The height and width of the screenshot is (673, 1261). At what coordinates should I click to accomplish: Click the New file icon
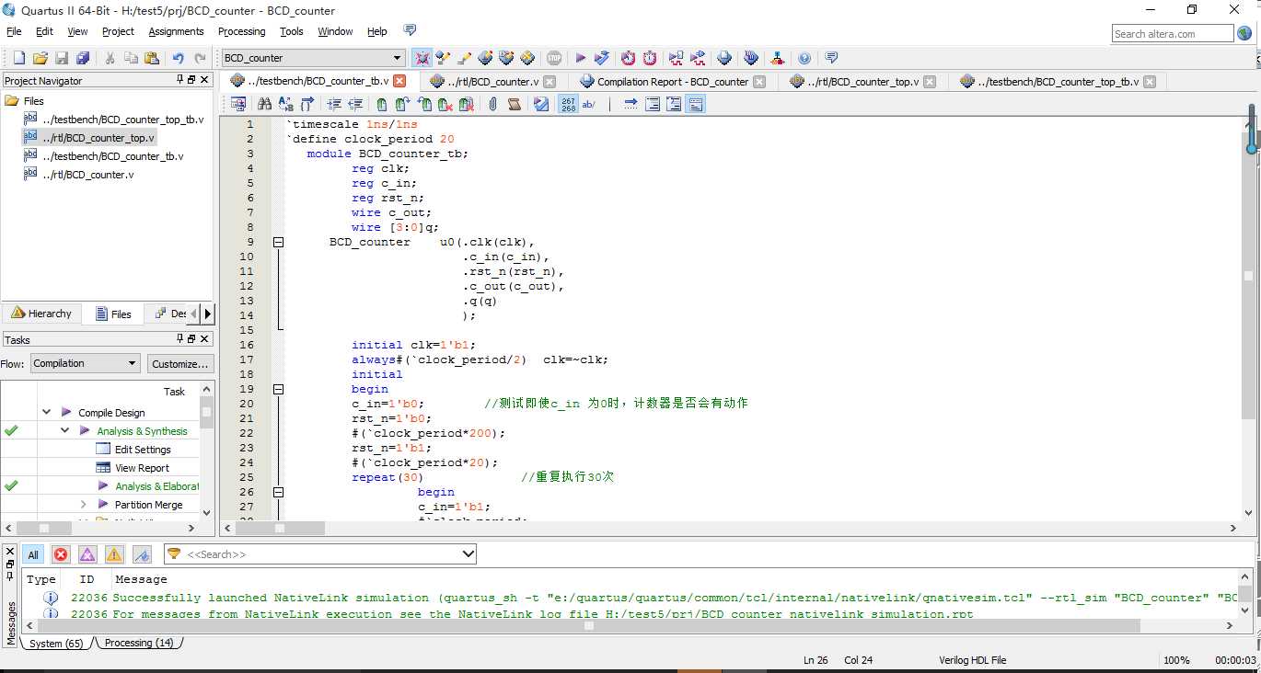point(18,58)
